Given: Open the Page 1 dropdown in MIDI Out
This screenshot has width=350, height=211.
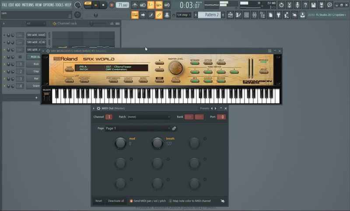Looking at the screenshot, I should (x=137, y=128).
